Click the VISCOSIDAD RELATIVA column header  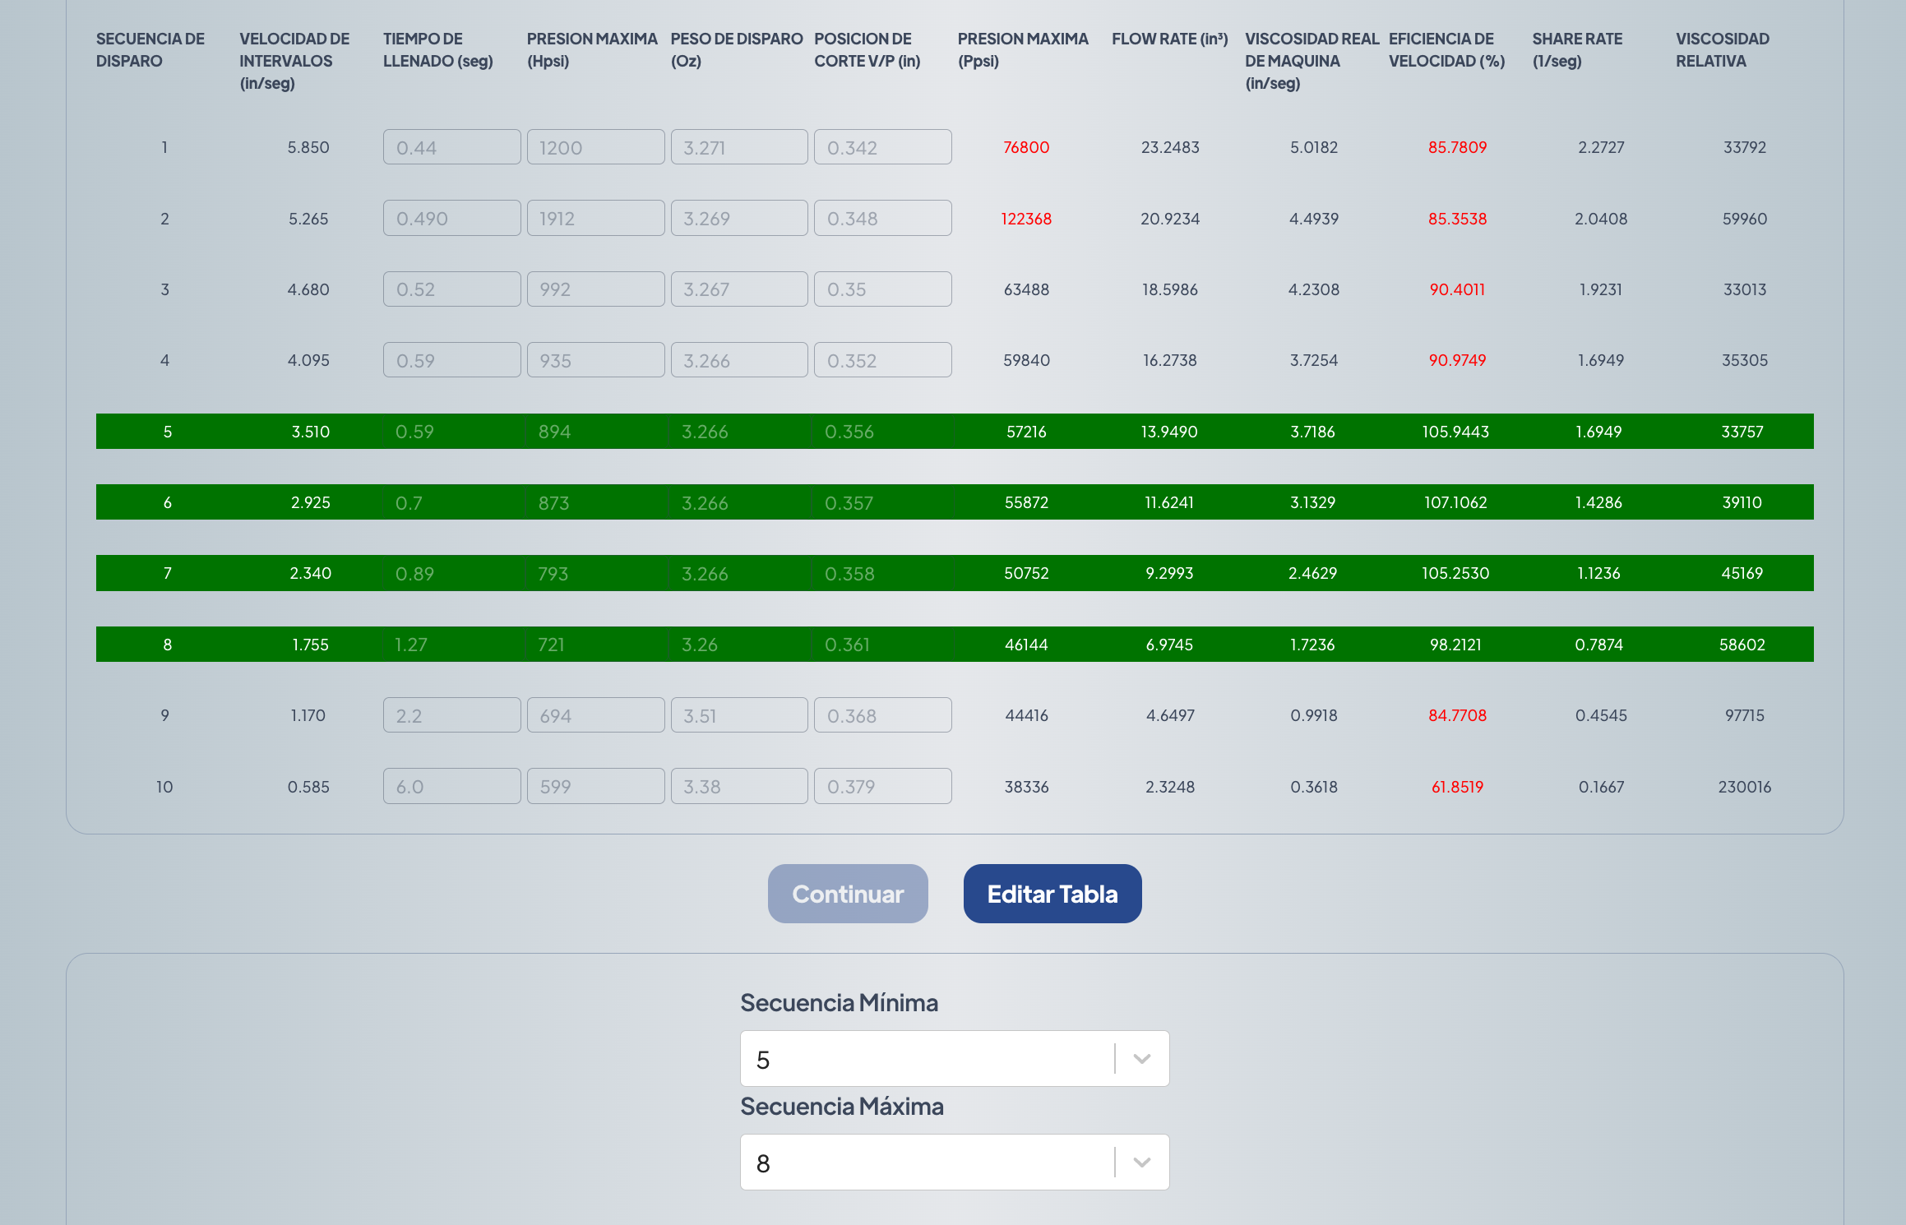point(1722,50)
